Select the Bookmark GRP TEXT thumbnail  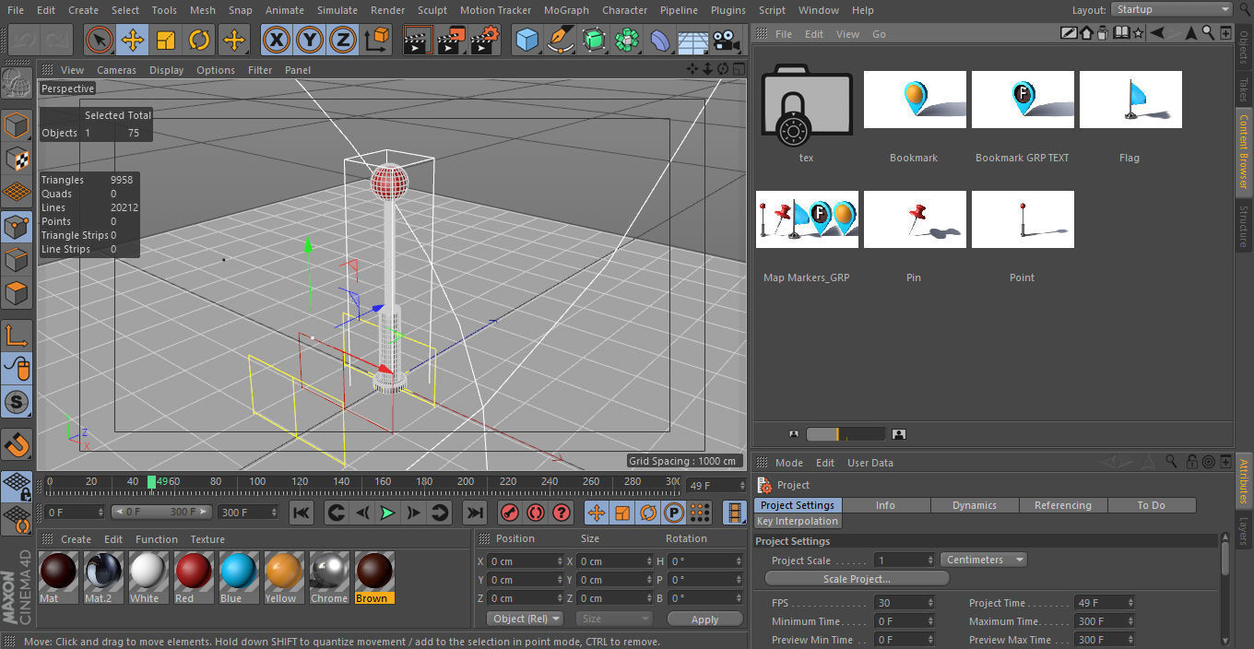[1023, 100]
